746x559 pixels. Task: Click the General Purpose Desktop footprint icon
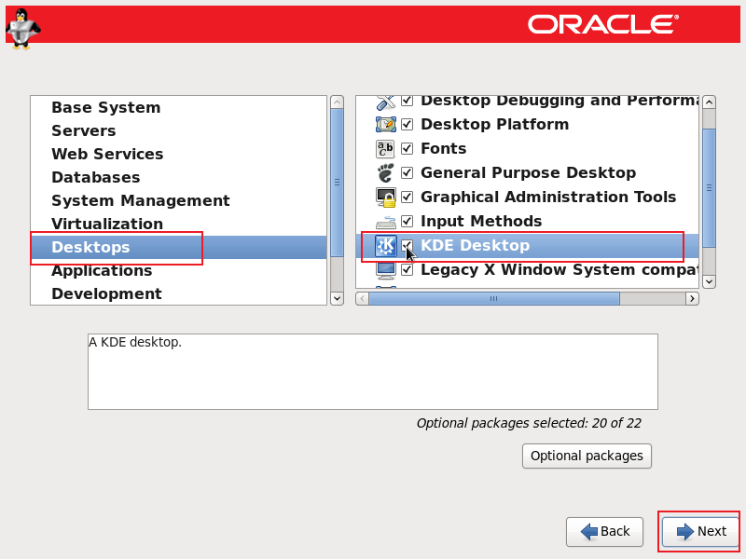point(386,173)
